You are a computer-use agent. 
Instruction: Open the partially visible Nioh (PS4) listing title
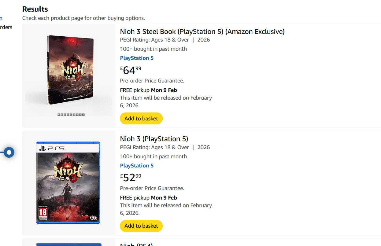click(136, 244)
